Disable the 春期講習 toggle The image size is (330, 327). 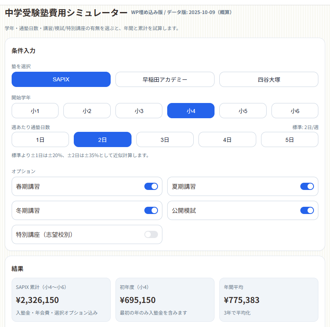(151, 186)
